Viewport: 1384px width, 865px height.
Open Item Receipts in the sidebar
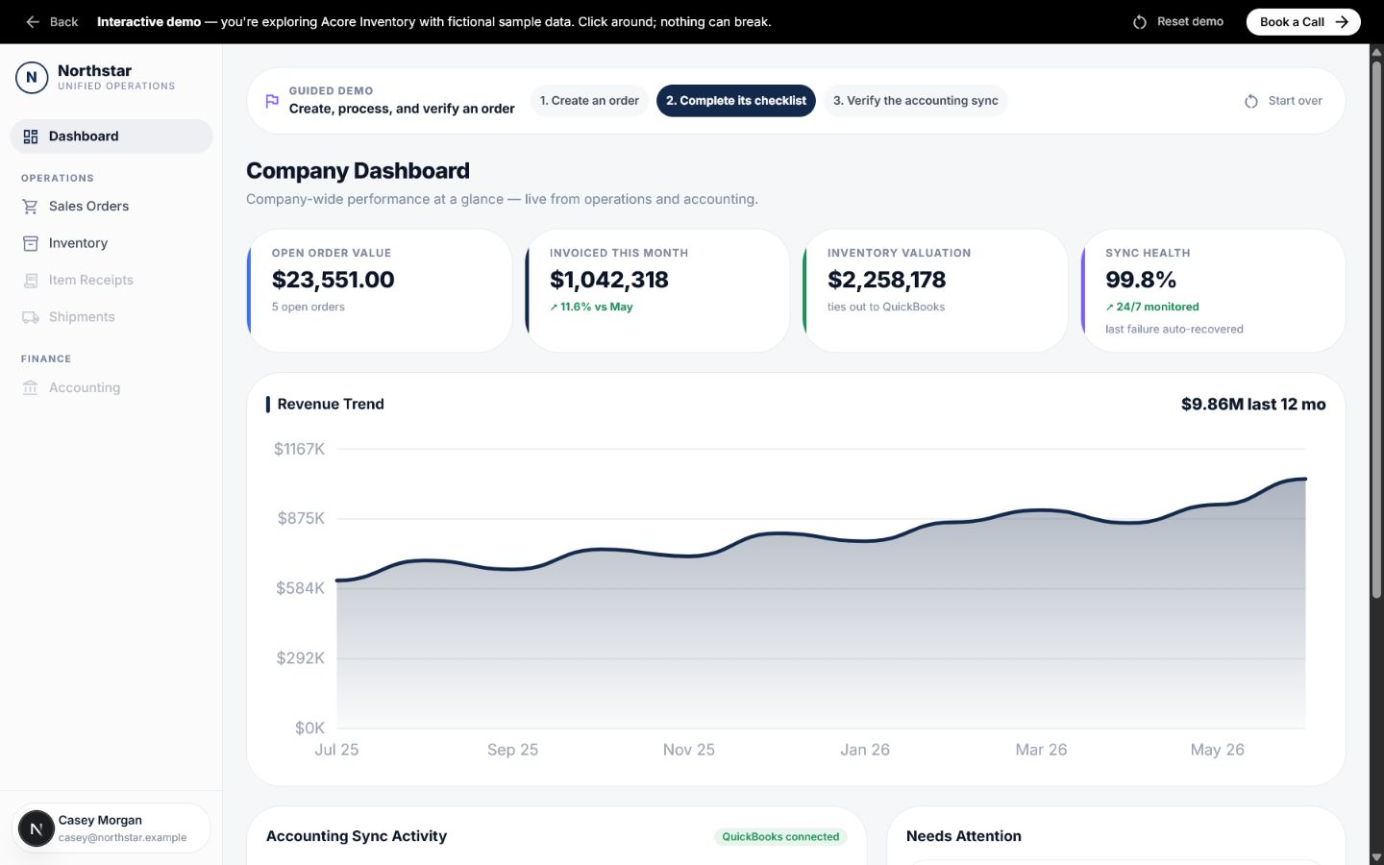(x=111, y=281)
